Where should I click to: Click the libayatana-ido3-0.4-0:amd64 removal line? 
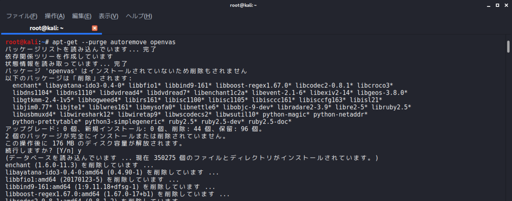pos(112,172)
